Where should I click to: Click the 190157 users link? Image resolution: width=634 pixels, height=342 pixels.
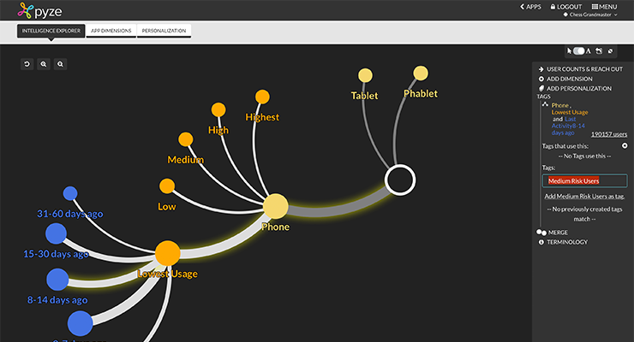point(609,134)
